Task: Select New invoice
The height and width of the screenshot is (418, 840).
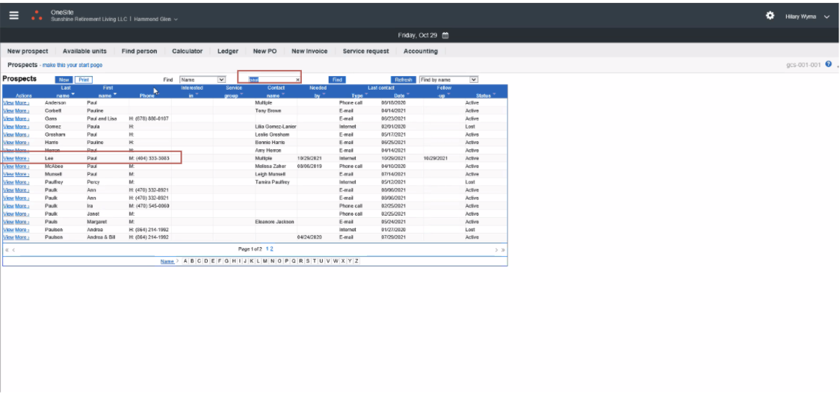Action: [309, 52]
